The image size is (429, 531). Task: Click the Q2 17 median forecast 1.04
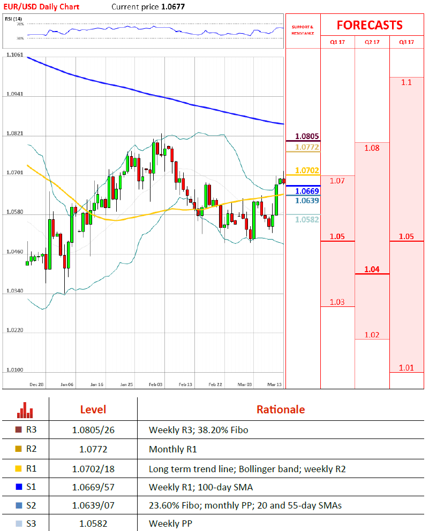(372, 269)
